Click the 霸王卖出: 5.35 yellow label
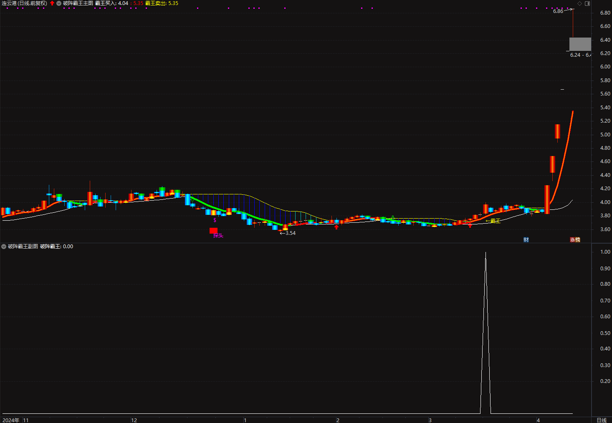The width and height of the screenshot is (612, 423). [x=162, y=3]
